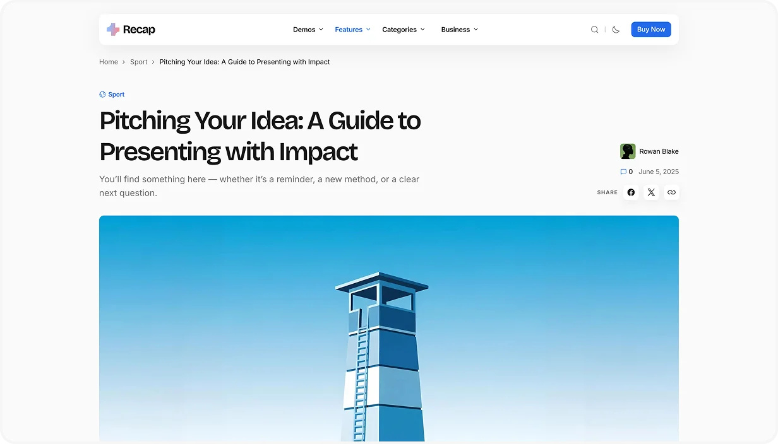Click the article title heading
Viewport: 778px width, 444px height.
(260, 136)
